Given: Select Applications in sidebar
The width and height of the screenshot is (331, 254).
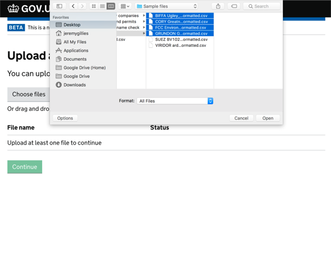Looking at the screenshot, I should coord(83,50).
